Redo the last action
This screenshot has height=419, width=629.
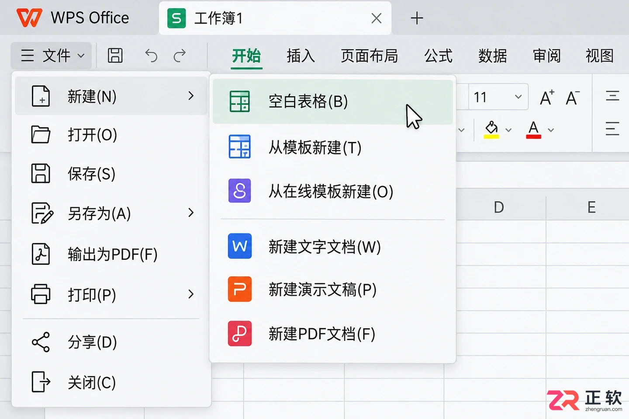(180, 55)
